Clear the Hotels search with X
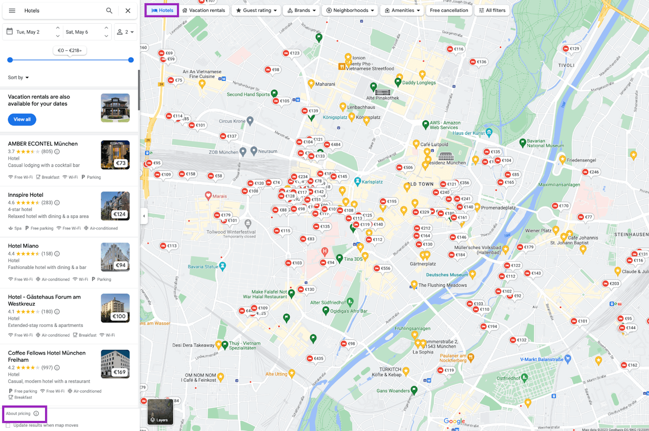 click(x=128, y=10)
